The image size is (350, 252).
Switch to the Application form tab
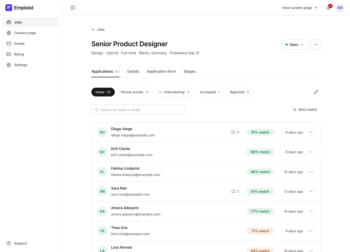(x=161, y=71)
